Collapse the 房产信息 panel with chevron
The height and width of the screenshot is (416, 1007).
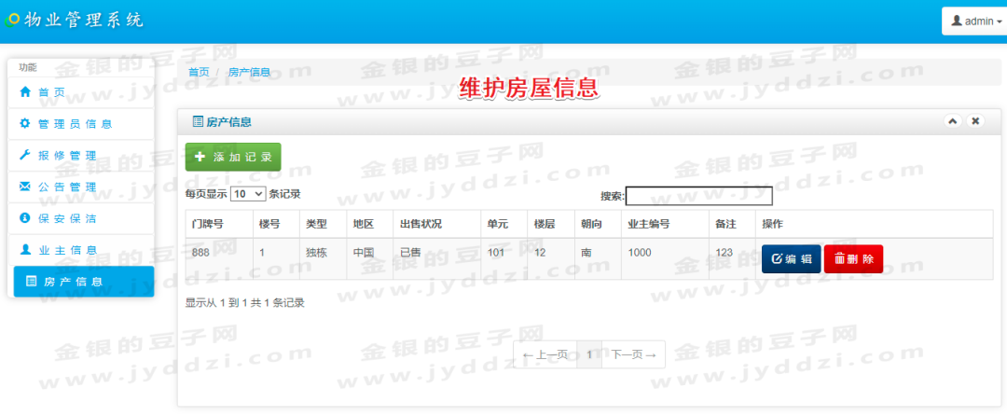pos(953,120)
